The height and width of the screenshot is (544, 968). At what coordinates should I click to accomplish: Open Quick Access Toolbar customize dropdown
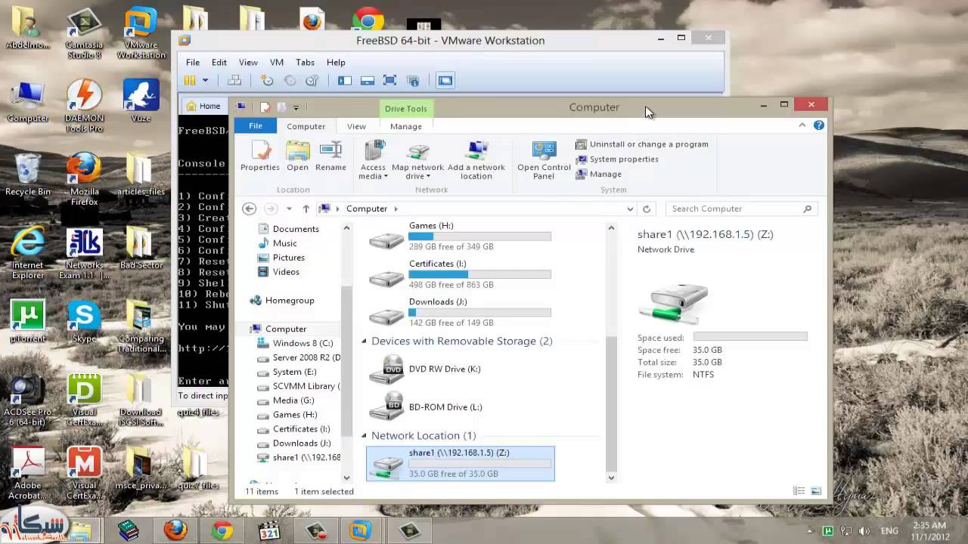(x=296, y=107)
